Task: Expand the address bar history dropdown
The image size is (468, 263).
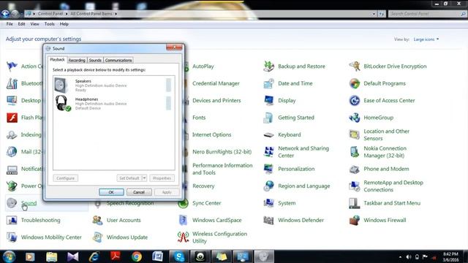Action: pos(374,14)
